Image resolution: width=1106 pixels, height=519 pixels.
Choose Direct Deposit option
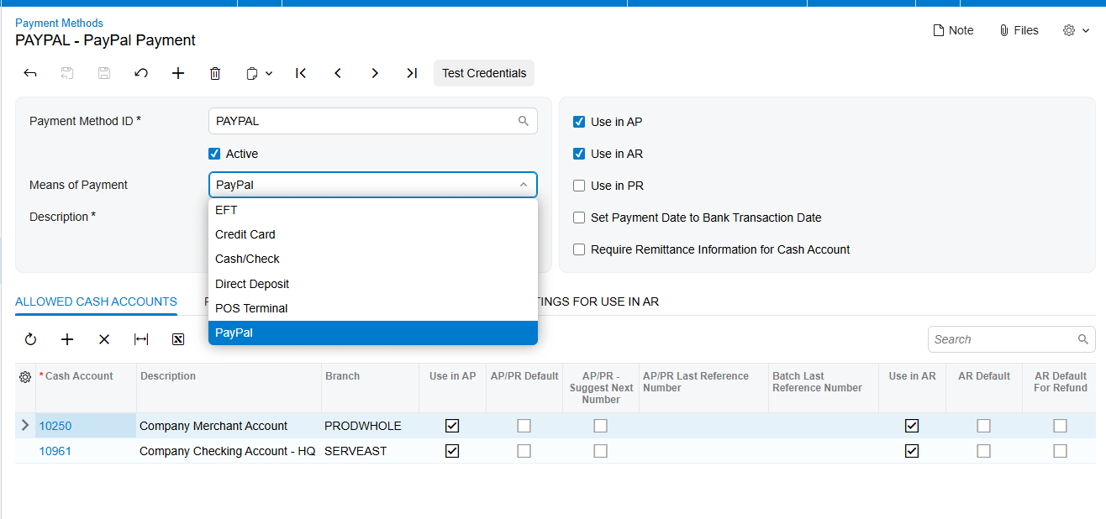pyautogui.click(x=373, y=284)
